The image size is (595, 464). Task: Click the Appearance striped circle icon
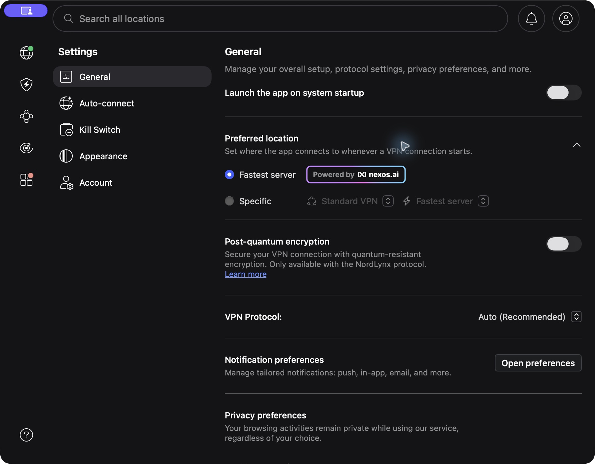[x=66, y=156]
